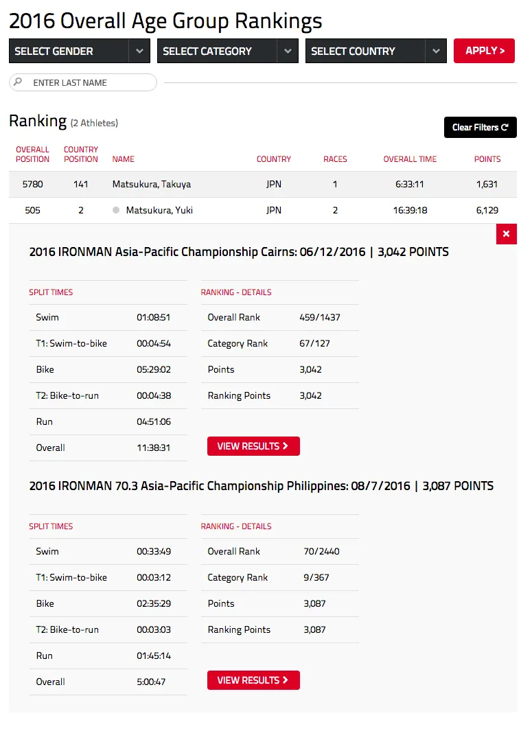
Task: Click the search magnifier icon
Action: click(19, 82)
